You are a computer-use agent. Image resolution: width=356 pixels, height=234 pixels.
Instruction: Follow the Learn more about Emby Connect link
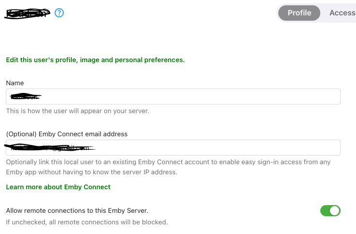58,187
